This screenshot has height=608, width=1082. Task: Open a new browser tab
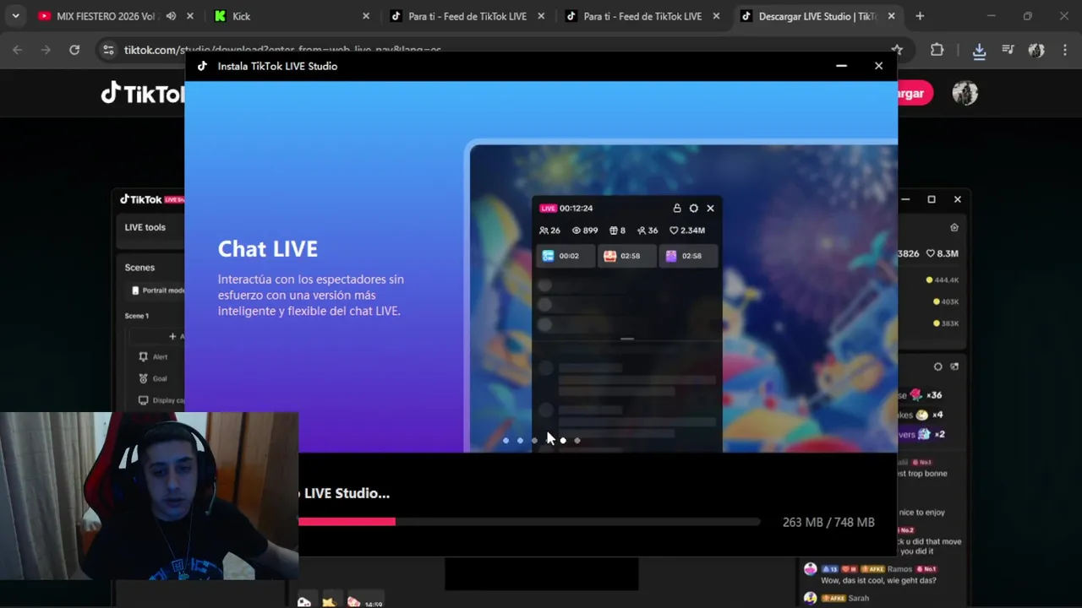pyautogui.click(x=920, y=16)
